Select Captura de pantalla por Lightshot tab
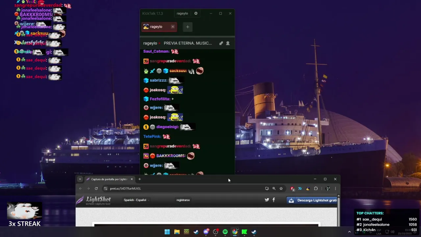Image resolution: width=421 pixels, height=237 pixels. (x=109, y=179)
